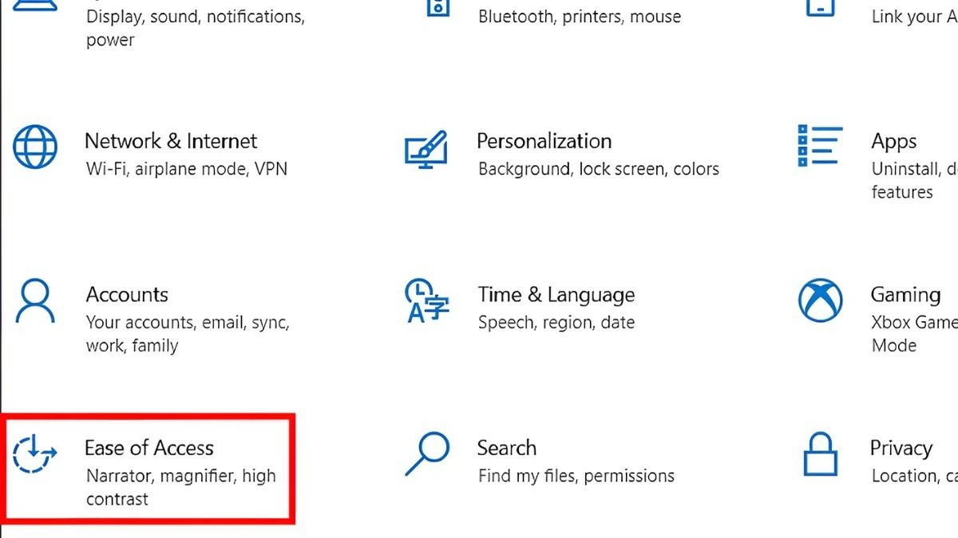Click the Accounts person icon
The height and width of the screenshot is (538, 958).
(x=35, y=300)
